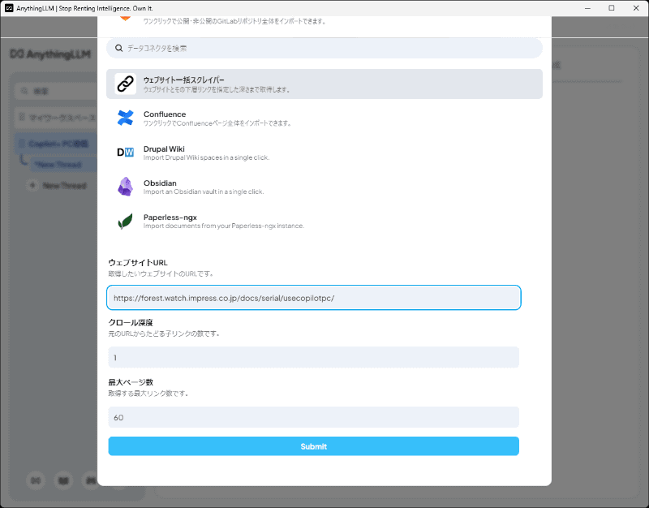Click the Confluence logo icon
Screen dimensions: 649x508
126,118
